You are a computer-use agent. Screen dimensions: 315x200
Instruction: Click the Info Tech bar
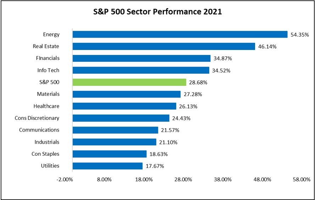pyautogui.click(x=141, y=70)
